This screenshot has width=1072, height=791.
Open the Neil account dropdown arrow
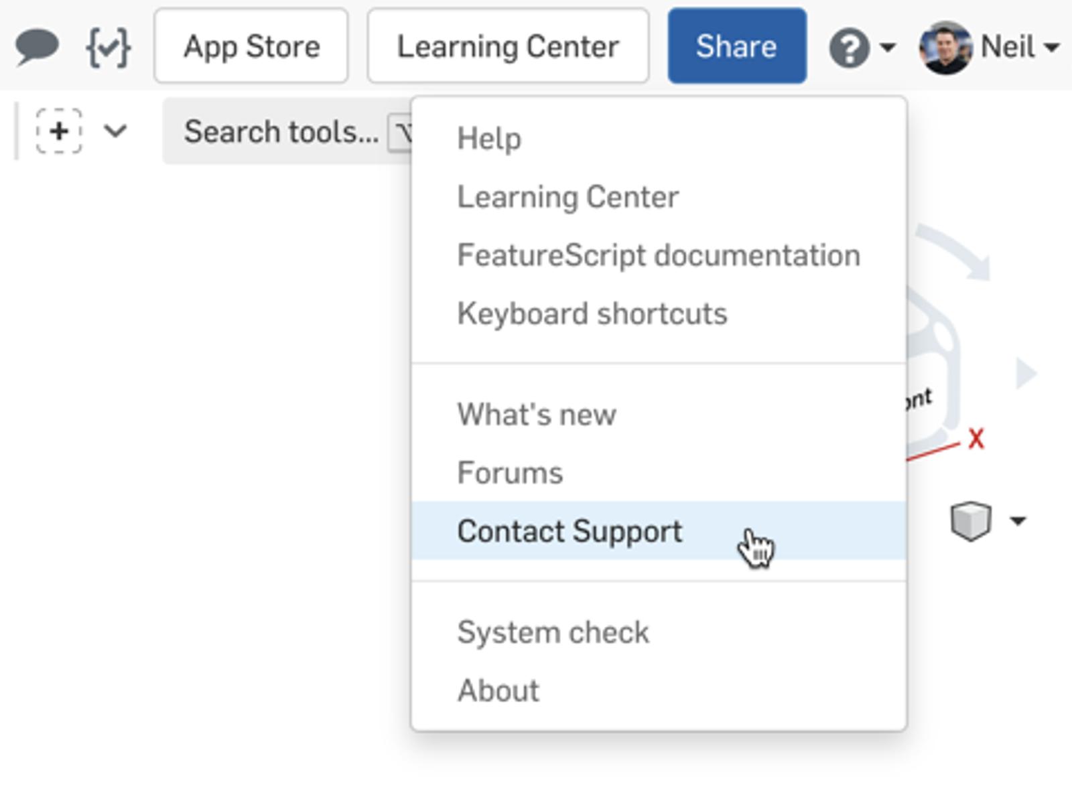coord(1052,48)
